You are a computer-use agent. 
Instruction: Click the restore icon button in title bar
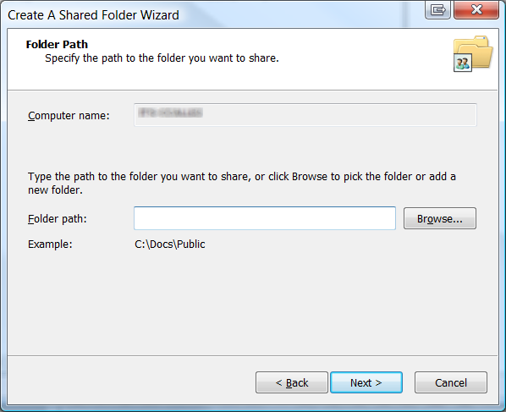point(437,9)
